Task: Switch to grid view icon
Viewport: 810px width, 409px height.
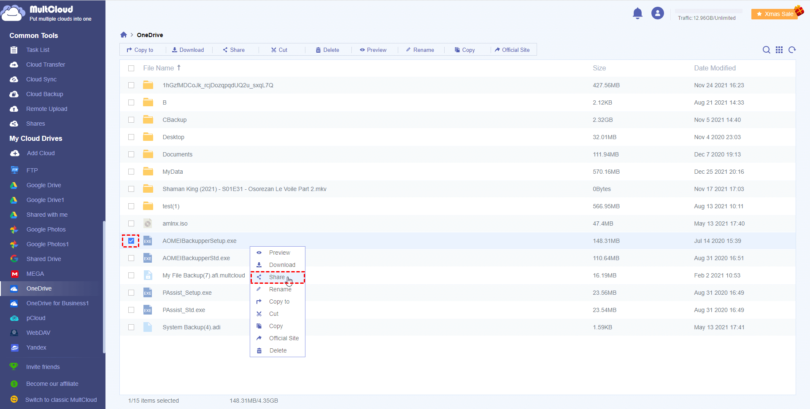Action: point(779,50)
